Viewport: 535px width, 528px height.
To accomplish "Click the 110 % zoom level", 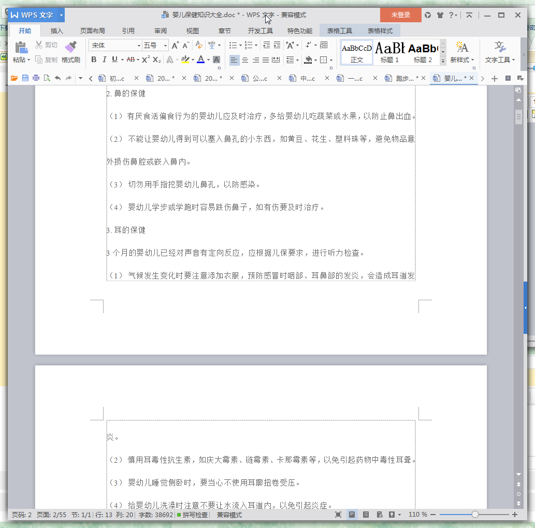I will 417,515.
